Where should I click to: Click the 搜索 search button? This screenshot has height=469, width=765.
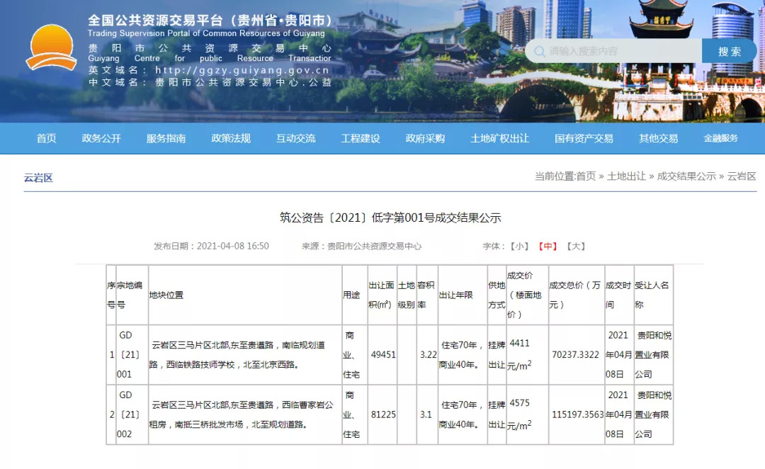point(729,51)
